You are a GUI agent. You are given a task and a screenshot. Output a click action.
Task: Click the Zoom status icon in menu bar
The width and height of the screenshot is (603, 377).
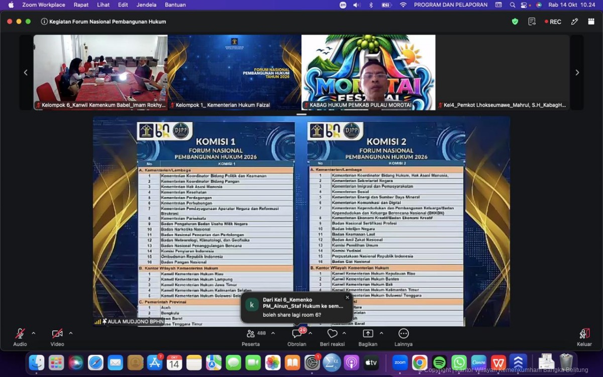[343, 5]
